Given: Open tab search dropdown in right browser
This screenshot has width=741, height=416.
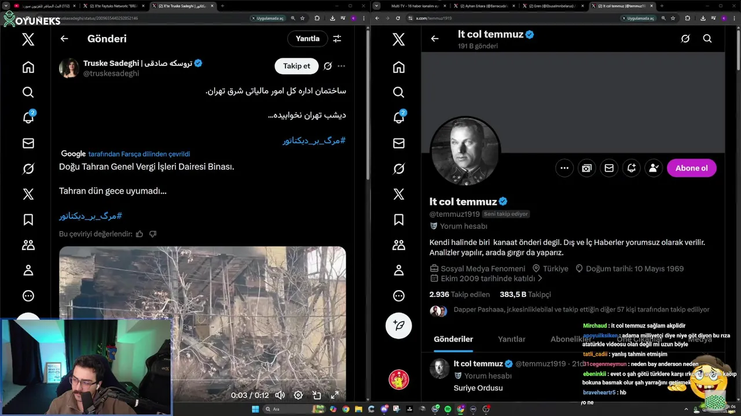Looking at the screenshot, I should [x=377, y=6].
